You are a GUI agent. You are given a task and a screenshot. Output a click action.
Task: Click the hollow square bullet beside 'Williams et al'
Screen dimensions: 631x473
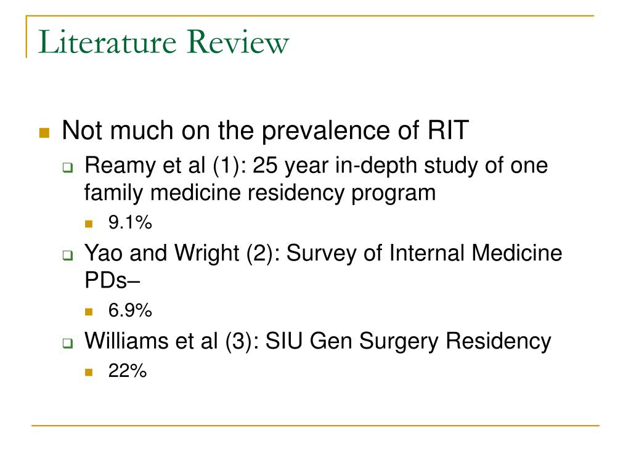(68, 343)
